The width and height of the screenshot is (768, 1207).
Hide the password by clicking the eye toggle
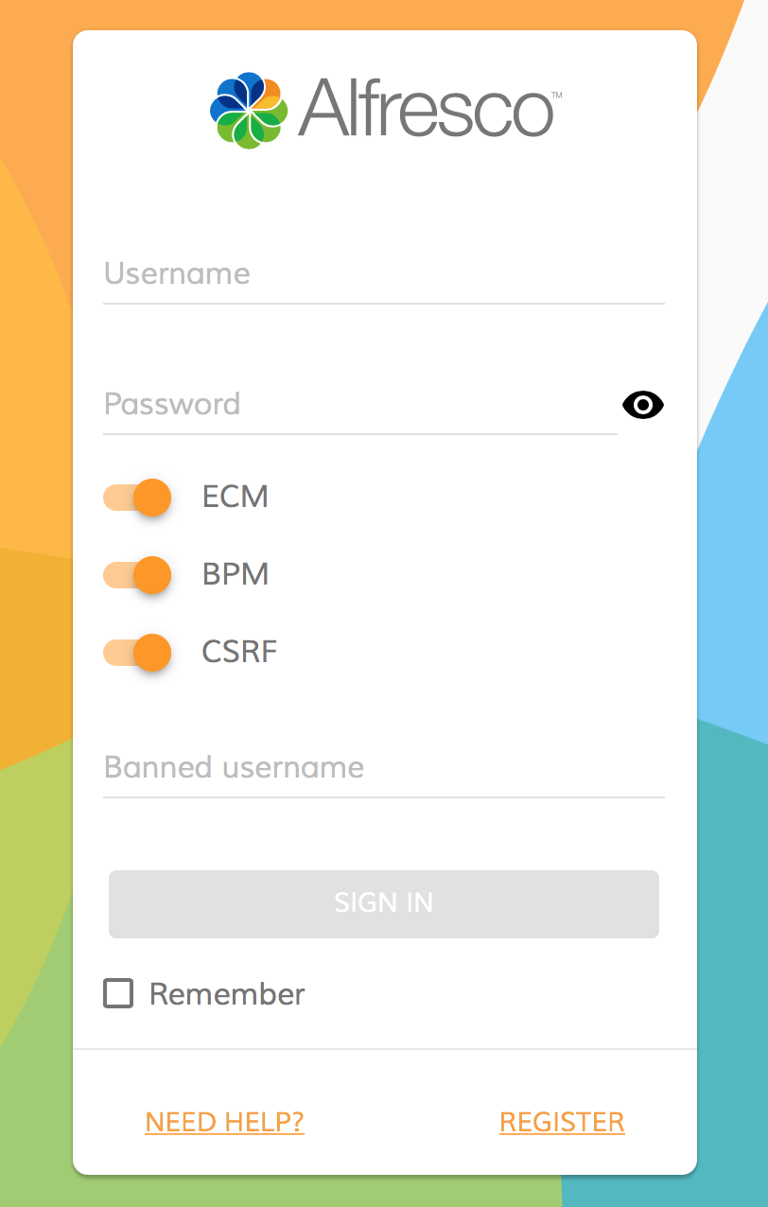[643, 405]
